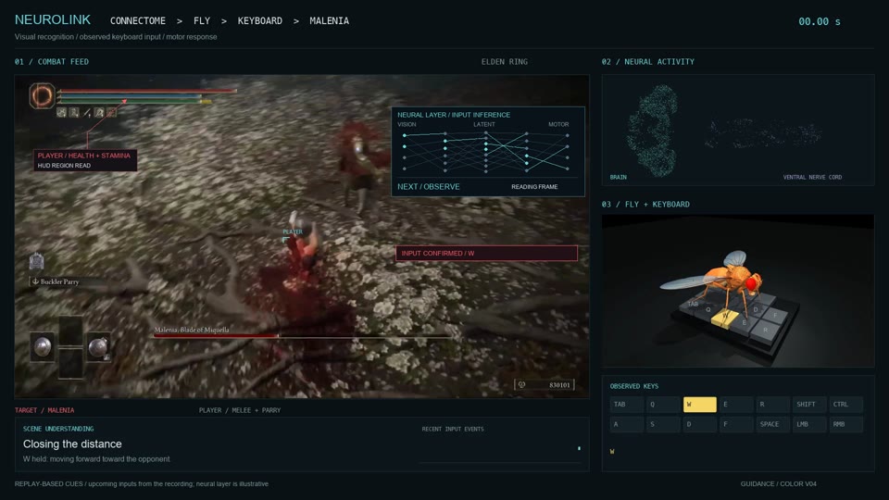Click the first status buff icon

61,113
